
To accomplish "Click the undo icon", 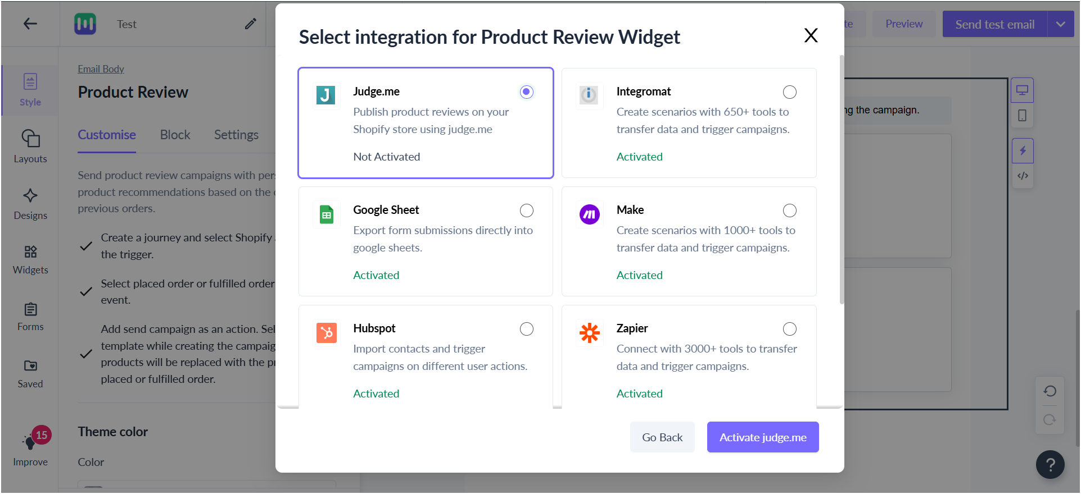I will point(1050,391).
